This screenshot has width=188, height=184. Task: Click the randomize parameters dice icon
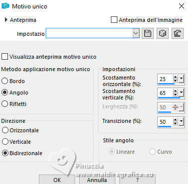[x=163, y=33]
